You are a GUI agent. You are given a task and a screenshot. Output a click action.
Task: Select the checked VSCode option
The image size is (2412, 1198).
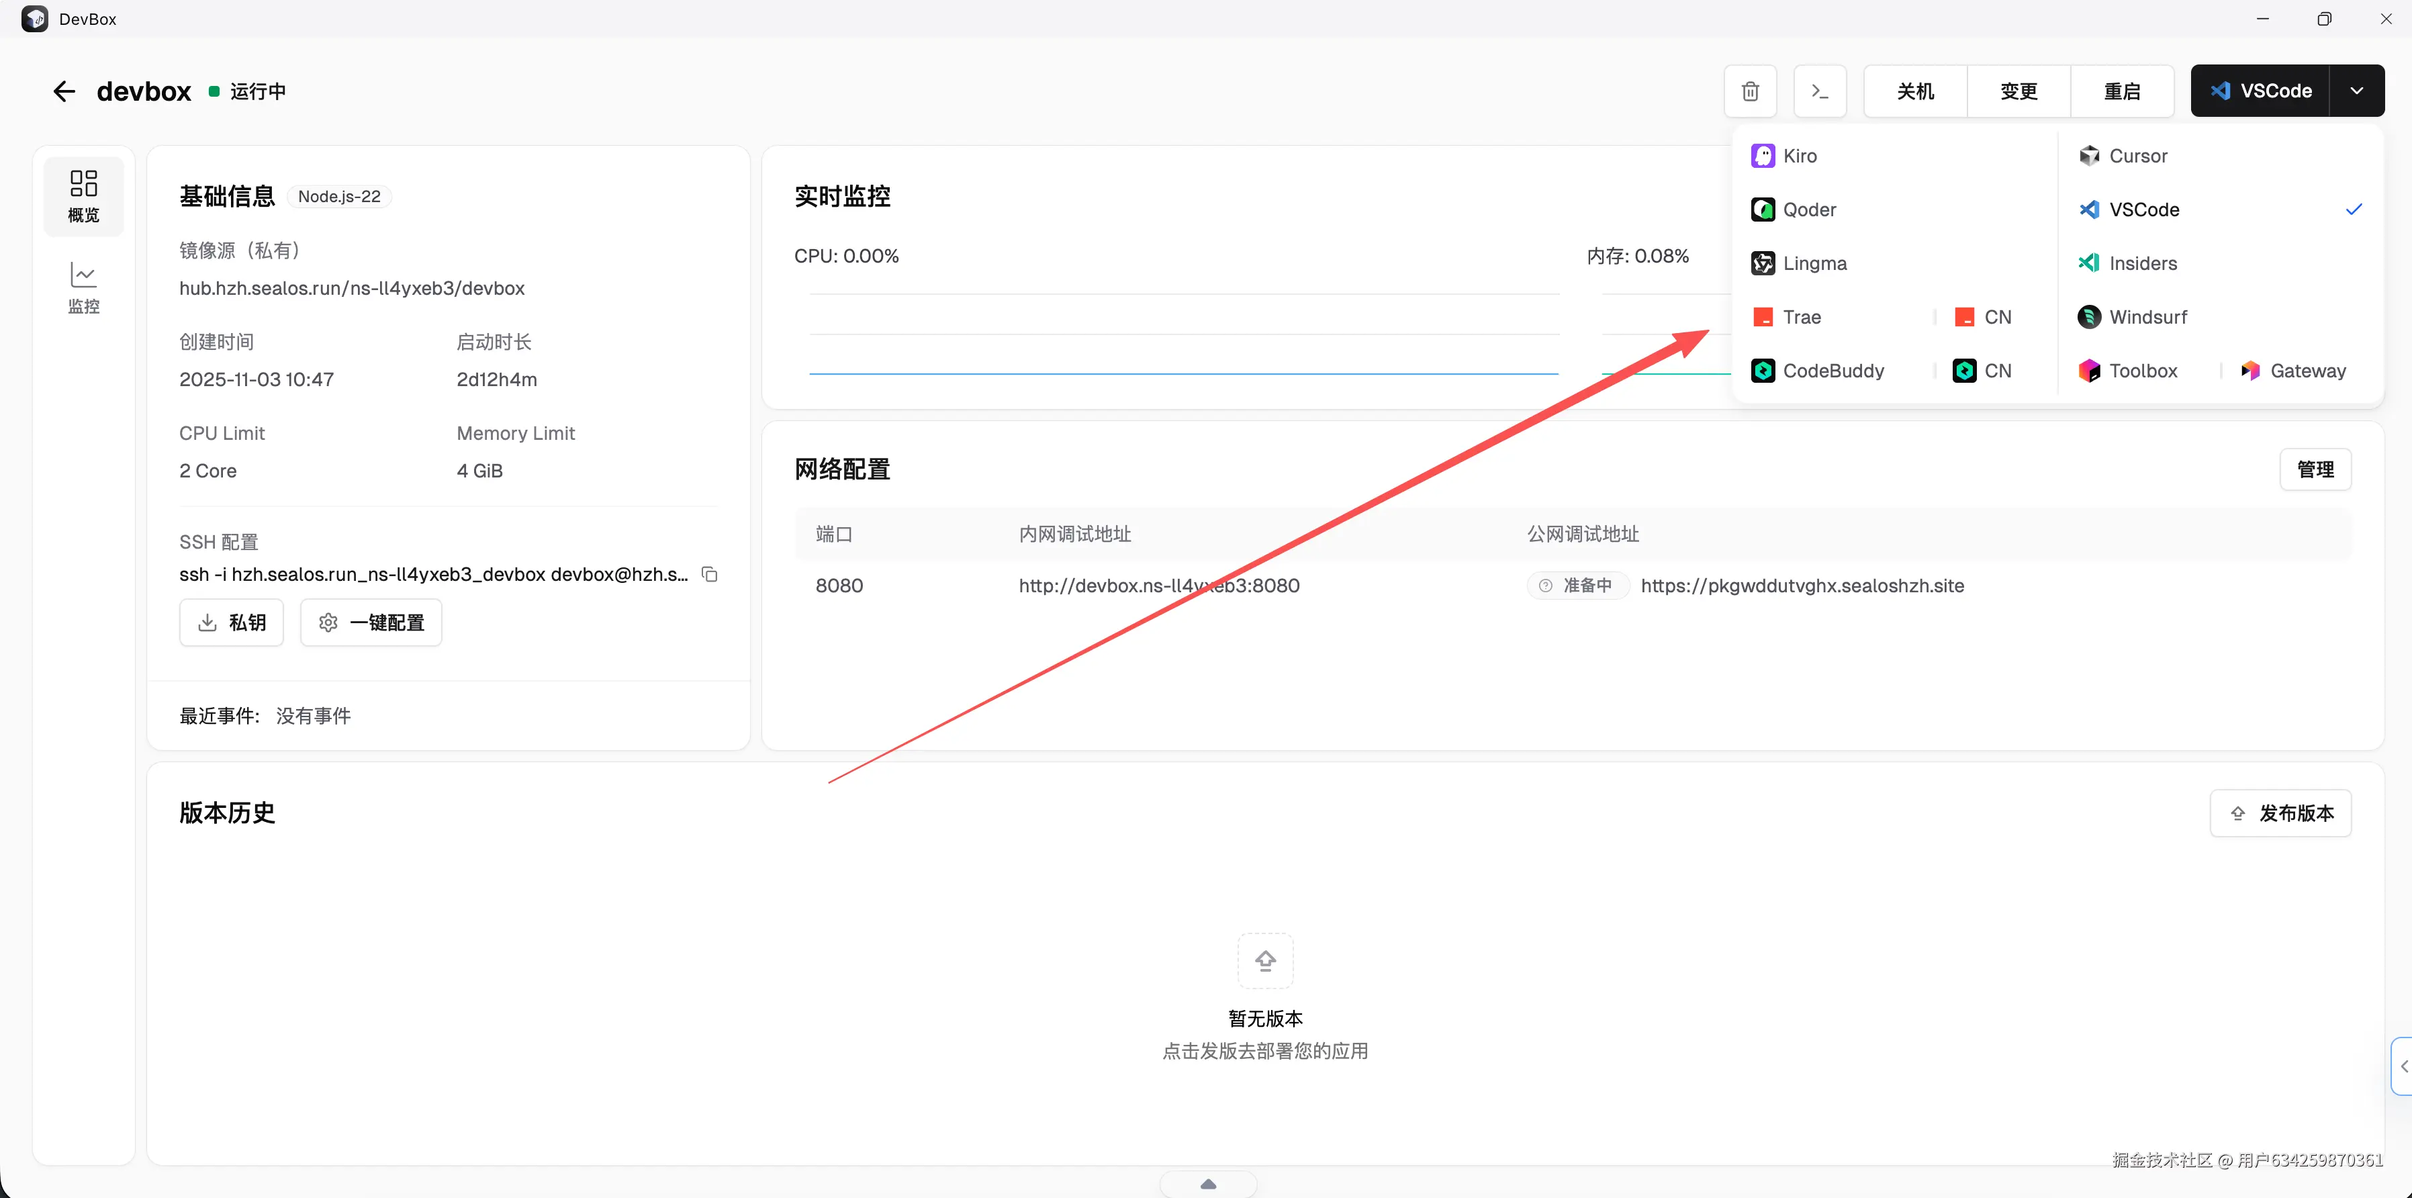pos(2143,210)
